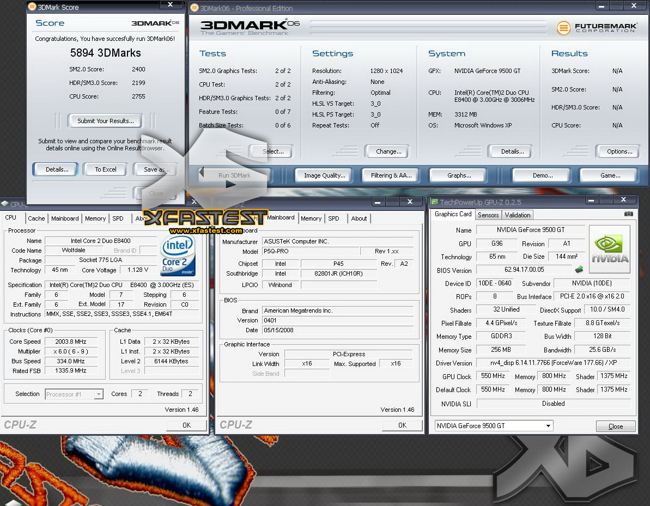Click Save as button in Score window
This screenshot has width=650, height=506.
156,169
